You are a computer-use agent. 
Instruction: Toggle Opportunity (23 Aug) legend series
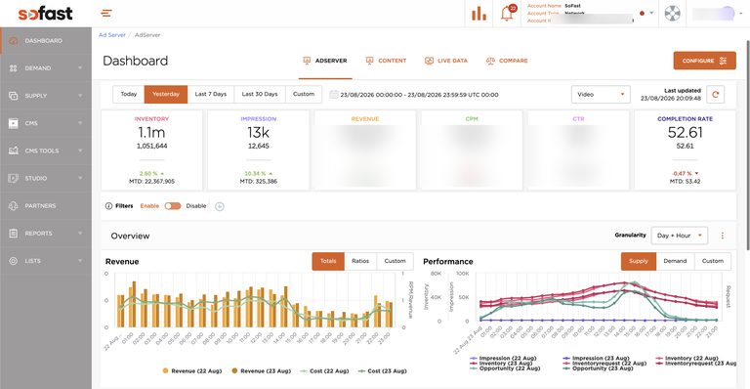(x=599, y=368)
